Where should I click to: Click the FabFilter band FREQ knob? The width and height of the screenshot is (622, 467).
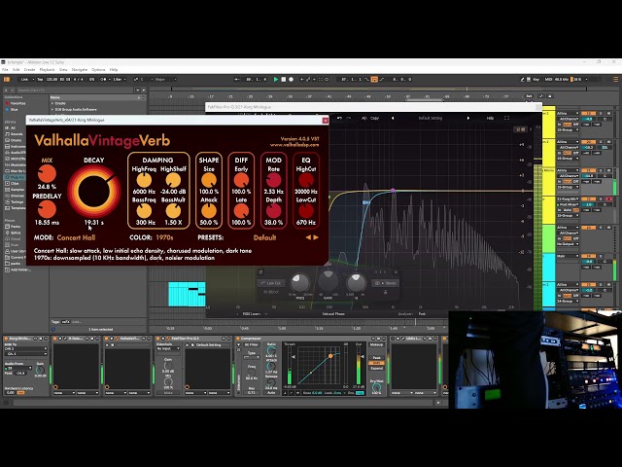[300, 283]
